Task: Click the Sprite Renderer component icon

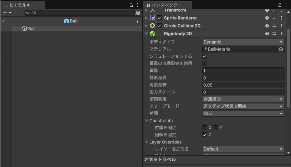Action: 153,18
